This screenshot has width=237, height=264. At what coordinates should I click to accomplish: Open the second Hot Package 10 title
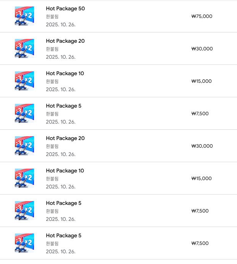(x=65, y=171)
